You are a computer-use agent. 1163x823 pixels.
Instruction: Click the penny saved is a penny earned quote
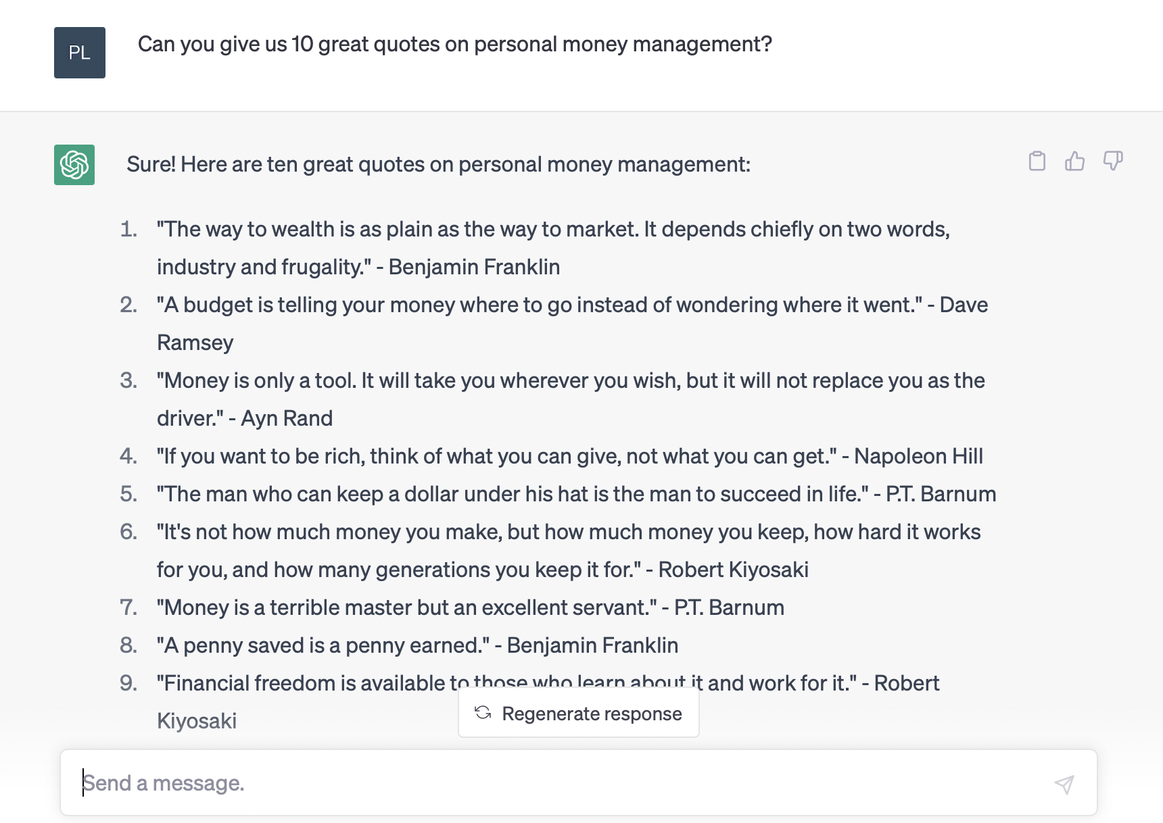tap(417, 645)
